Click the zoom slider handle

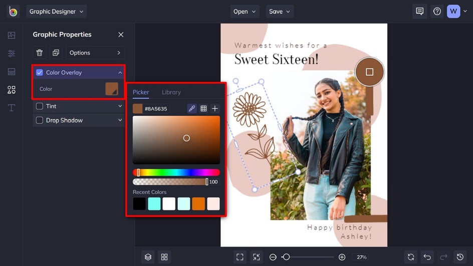(286, 257)
